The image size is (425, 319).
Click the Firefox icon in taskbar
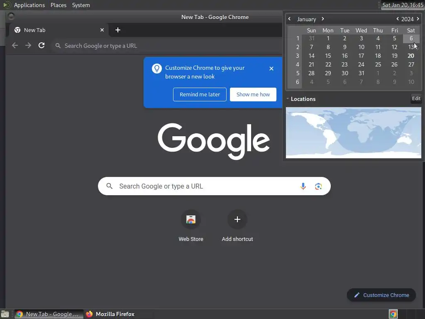pyautogui.click(x=89, y=314)
